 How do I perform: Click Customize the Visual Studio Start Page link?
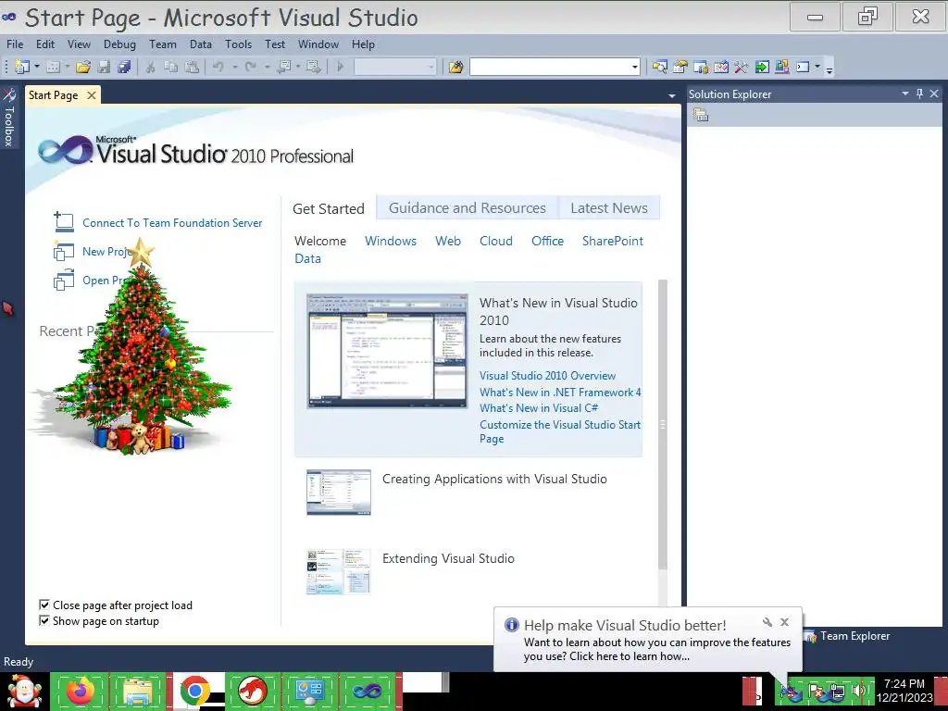560,431
